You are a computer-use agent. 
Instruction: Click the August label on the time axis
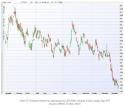pyautogui.click(x=75, y=93)
